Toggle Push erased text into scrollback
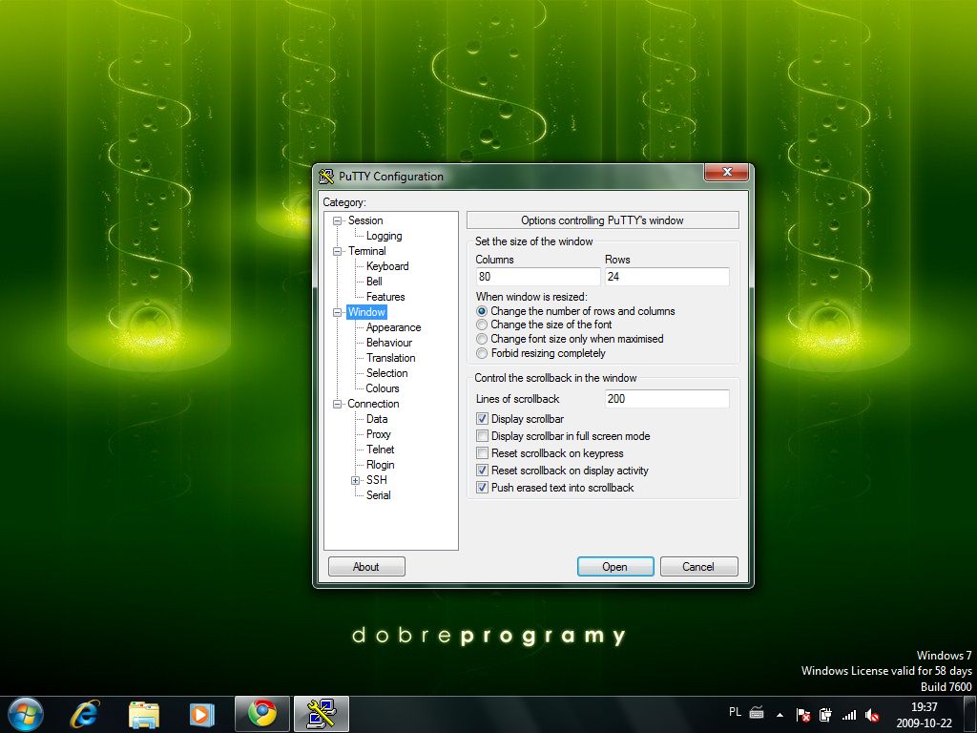Viewport: 977px width, 733px height. point(482,488)
